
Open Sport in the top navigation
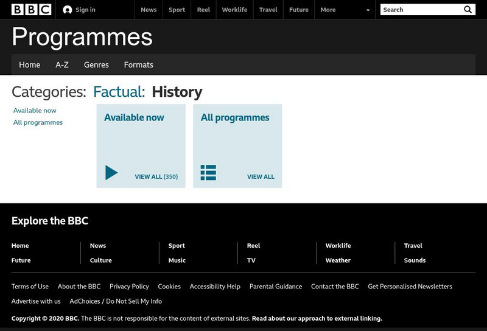177,10
